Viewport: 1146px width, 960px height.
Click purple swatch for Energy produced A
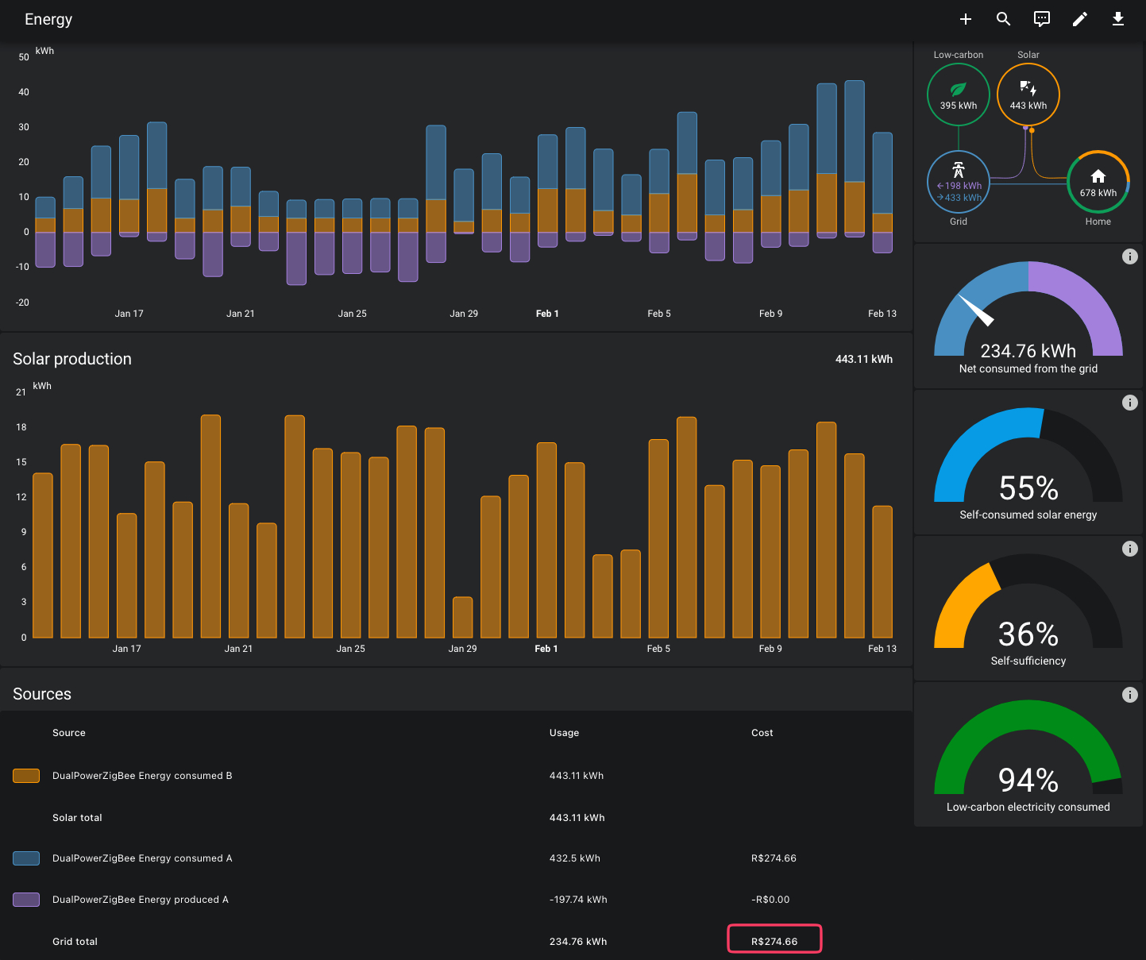coord(26,900)
